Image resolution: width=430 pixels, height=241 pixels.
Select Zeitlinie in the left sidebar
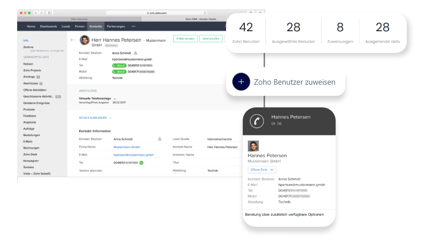coord(28,47)
